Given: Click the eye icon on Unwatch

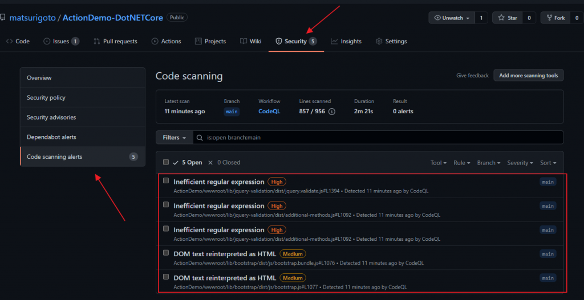Looking at the screenshot, I should pyautogui.click(x=437, y=18).
